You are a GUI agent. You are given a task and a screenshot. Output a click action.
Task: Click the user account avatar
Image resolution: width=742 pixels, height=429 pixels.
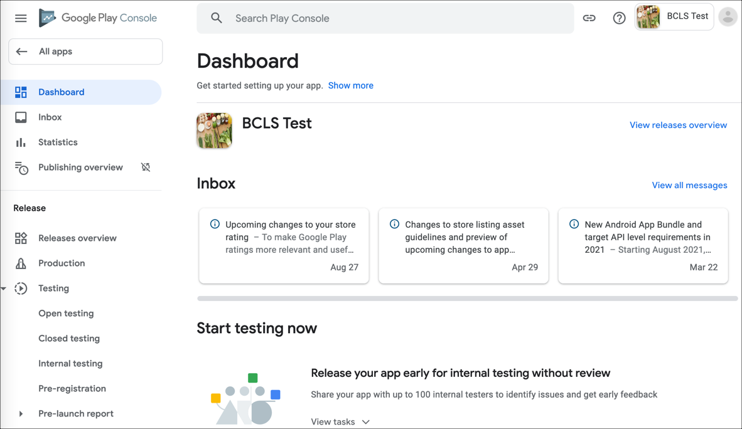pyautogui.click(x=728, y=17)
